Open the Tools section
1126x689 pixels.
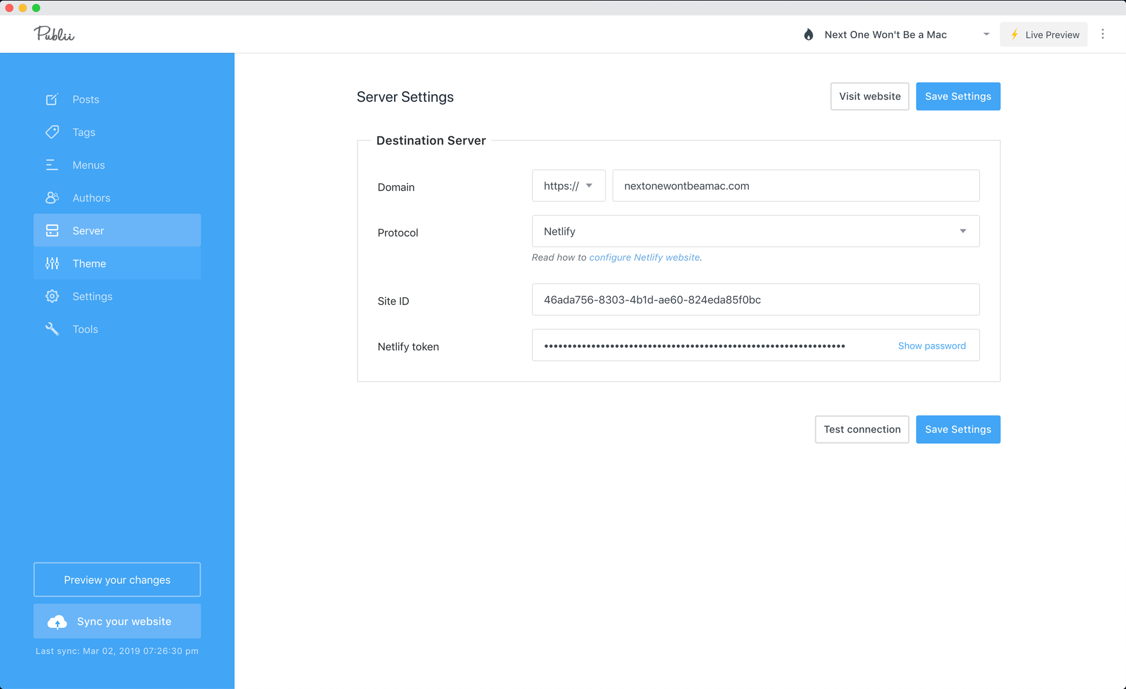point(117,329)
